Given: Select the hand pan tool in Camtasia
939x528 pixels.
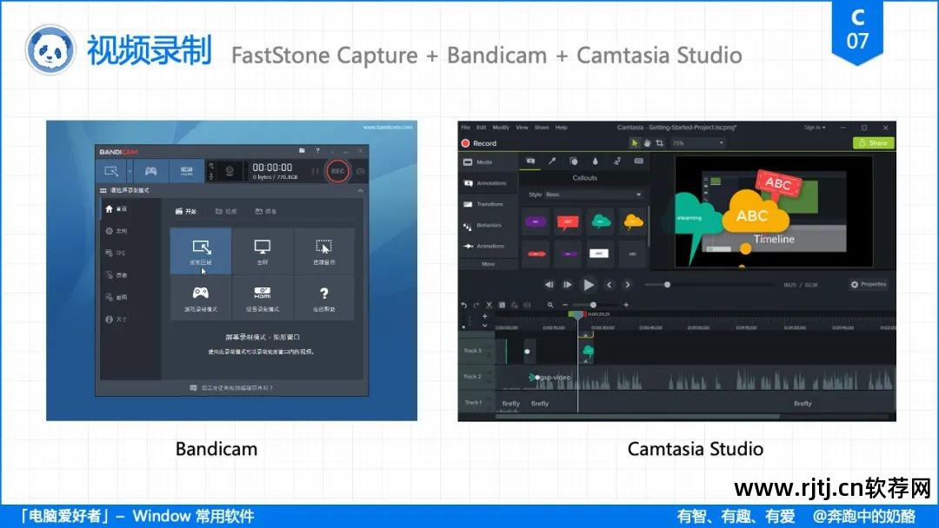Looking at the screenshot, I should tap(647, 143).
